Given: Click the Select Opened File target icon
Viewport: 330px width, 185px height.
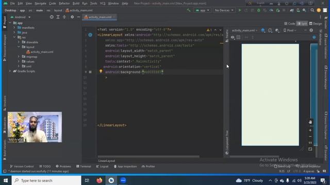Looking at the screenshot, I should click(x=52, y=17).
